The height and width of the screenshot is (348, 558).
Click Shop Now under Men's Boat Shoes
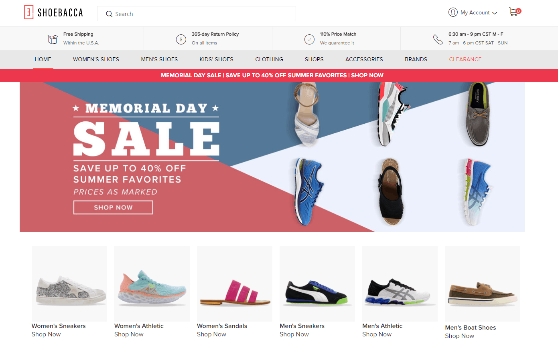(459, 336)
